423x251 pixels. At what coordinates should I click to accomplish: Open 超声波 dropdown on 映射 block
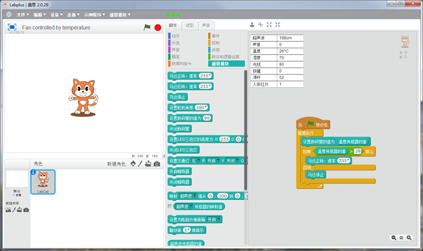(188, 196)
